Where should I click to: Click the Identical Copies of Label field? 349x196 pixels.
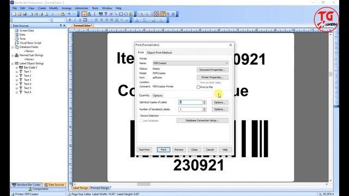(x=190, y=102)
